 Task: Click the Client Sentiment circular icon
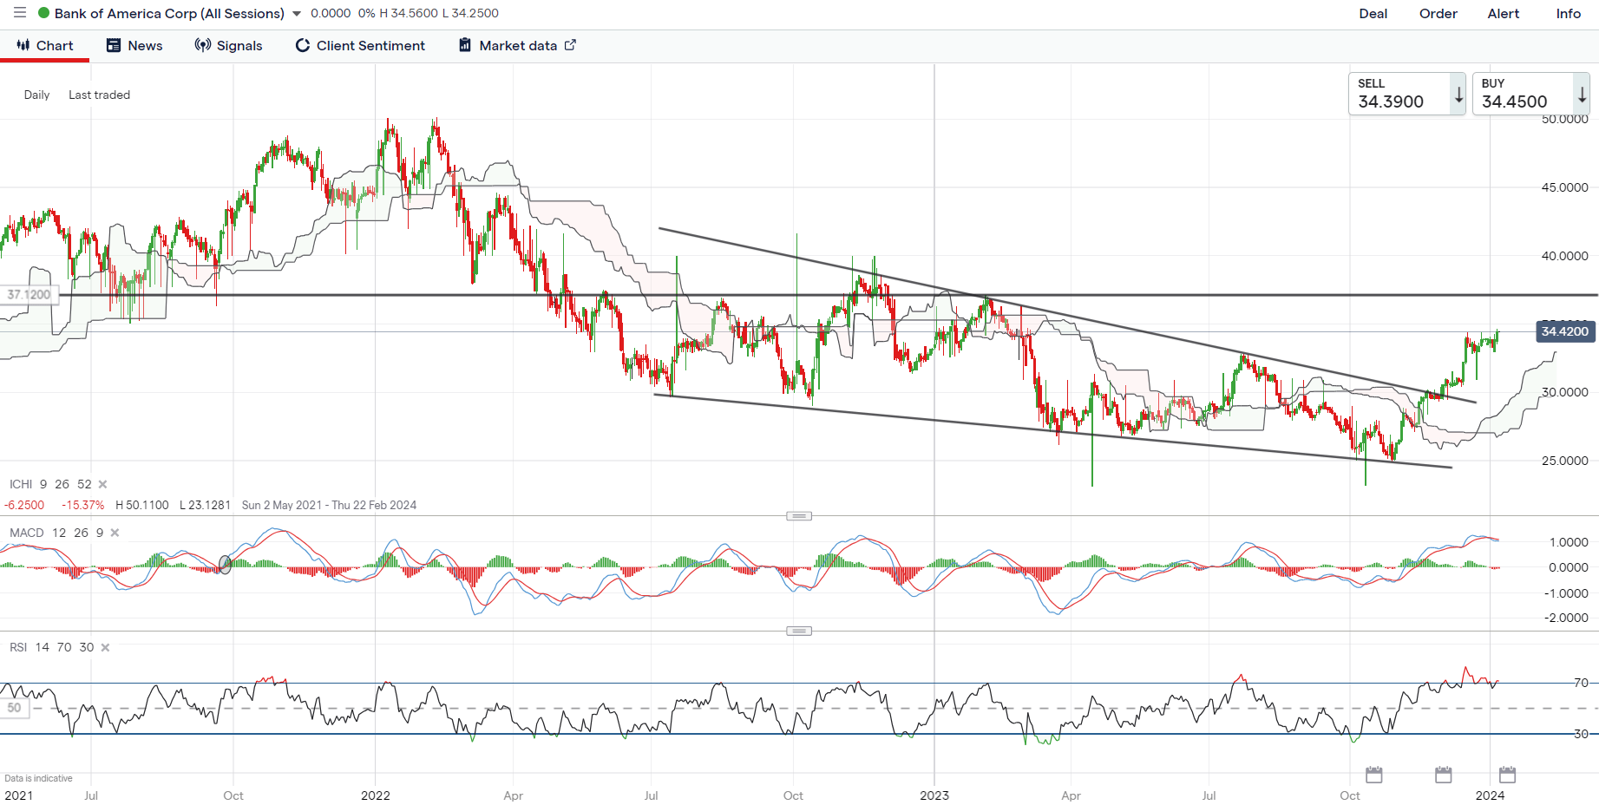click(x=303, y=46)
